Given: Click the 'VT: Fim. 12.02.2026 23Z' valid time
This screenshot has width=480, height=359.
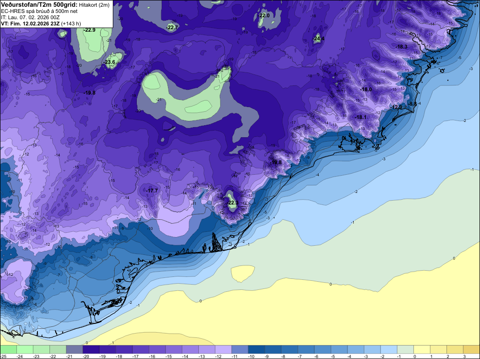Looking at the screenshot, I should pos(30,24).
